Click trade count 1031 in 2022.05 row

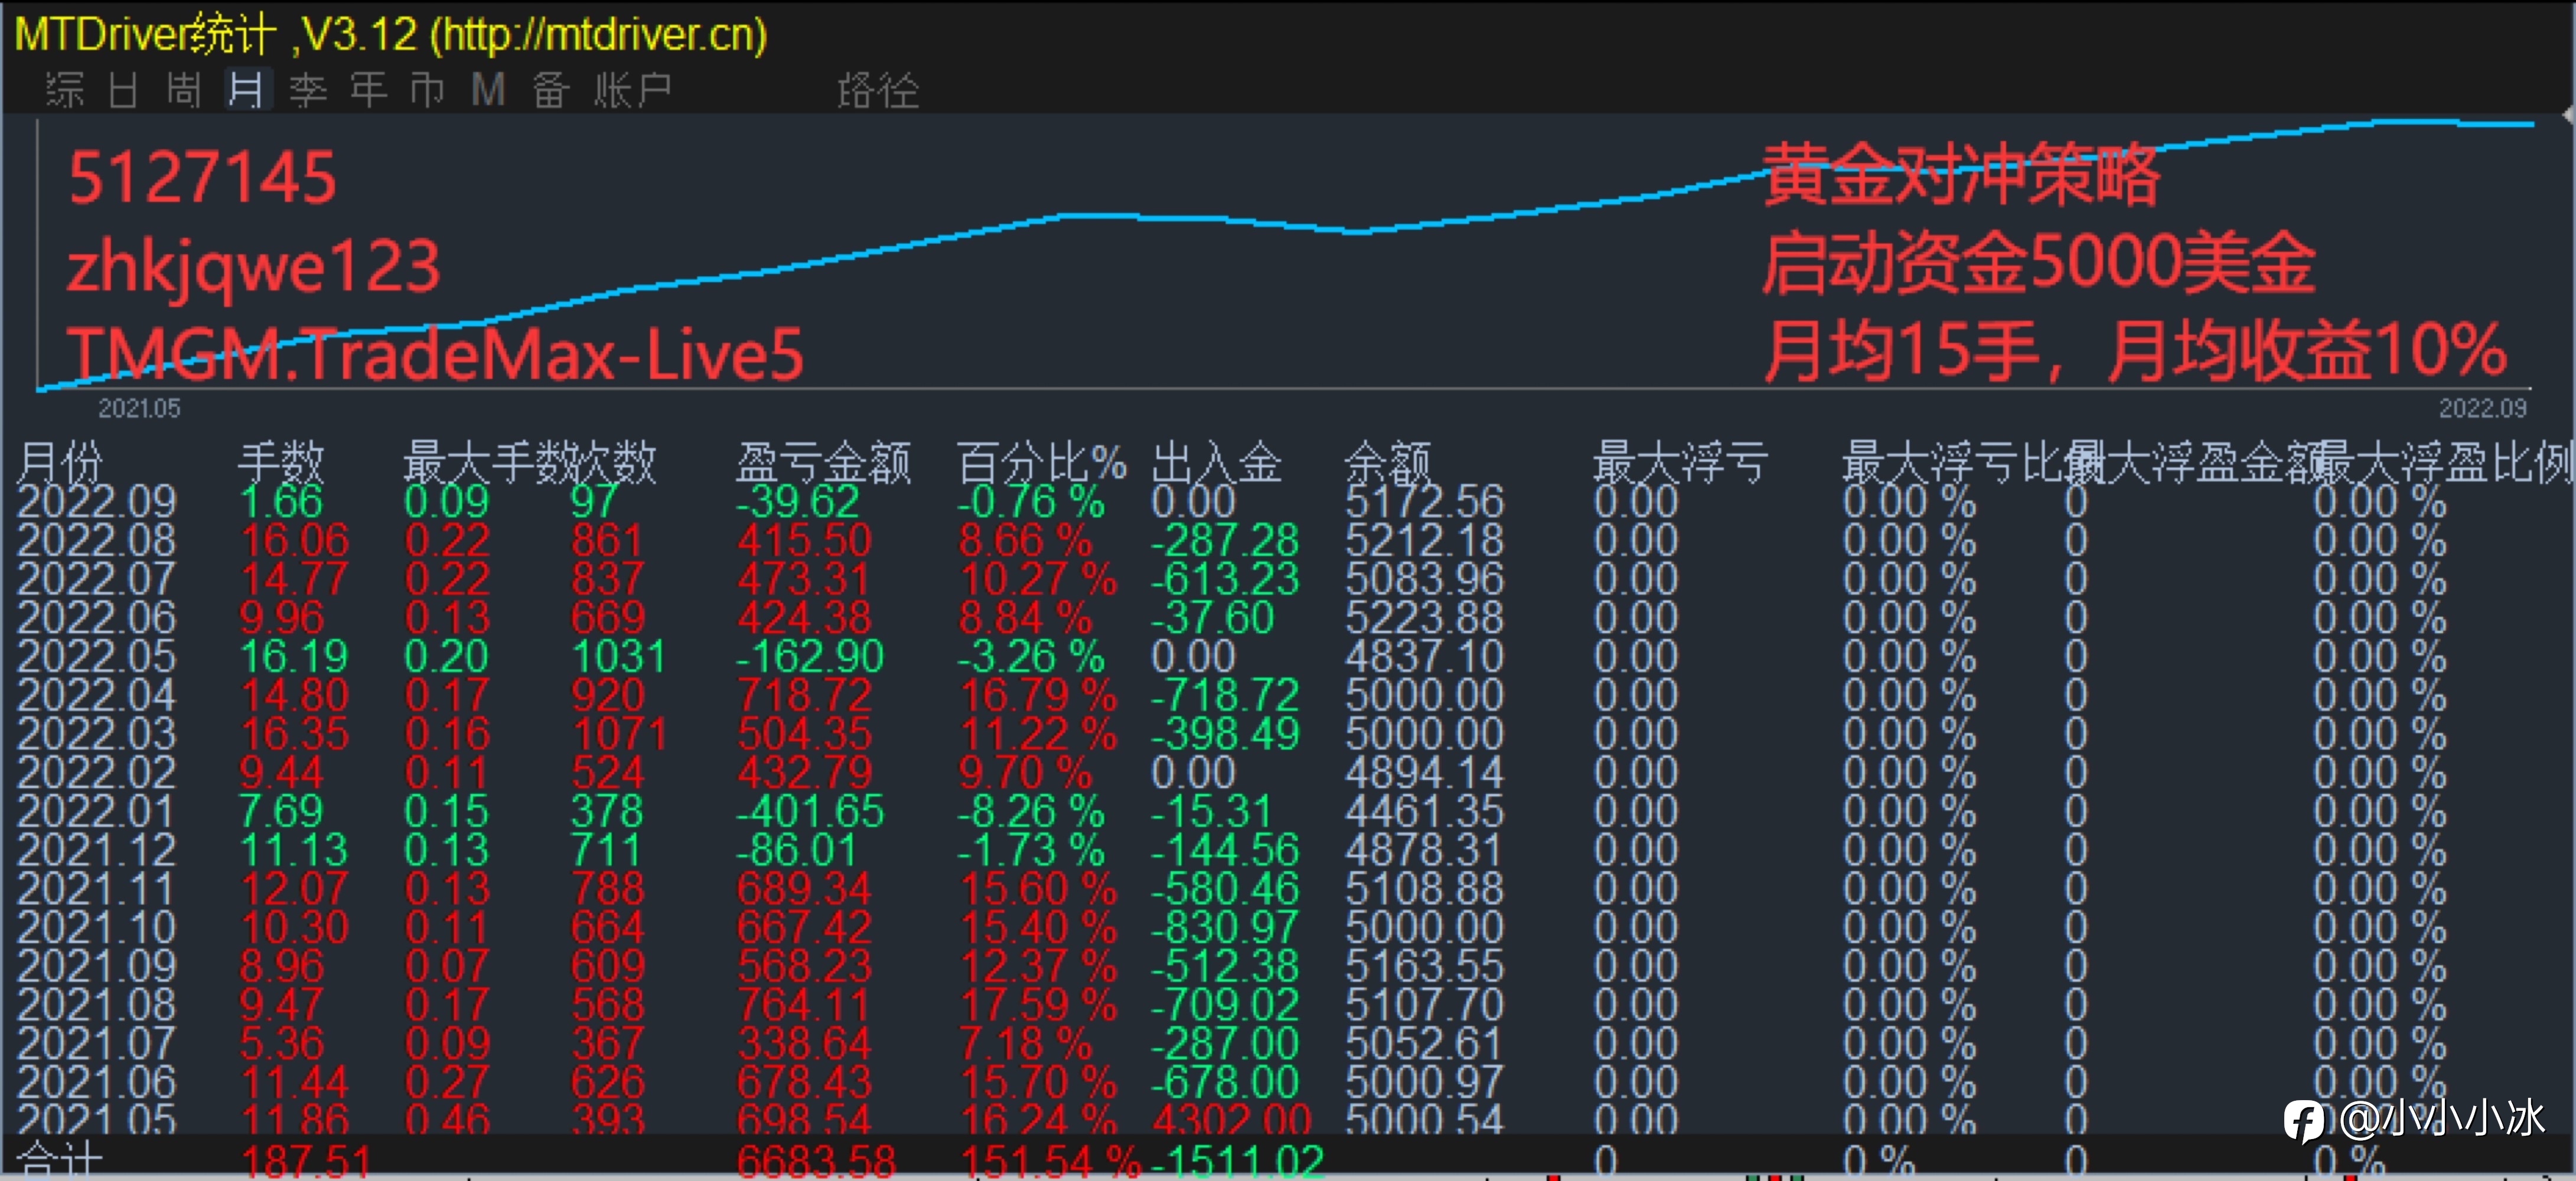tap(618, 656)
